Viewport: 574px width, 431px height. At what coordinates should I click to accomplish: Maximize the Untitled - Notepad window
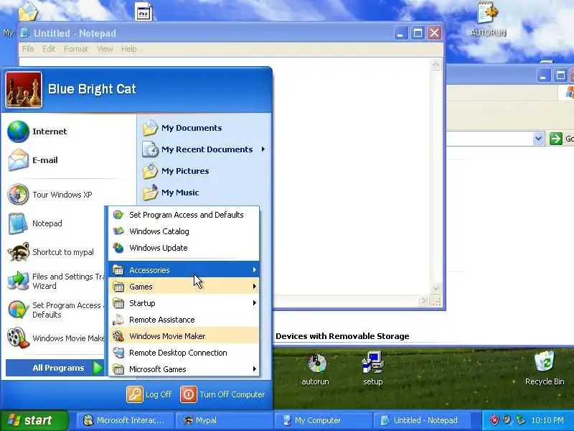tap(418, 33)
